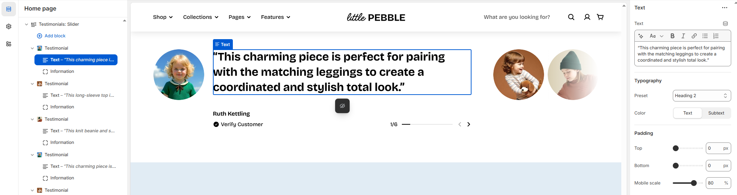The image size is (737, 195).
Task: Go to next testimonial slide arrow
Action: pos(469,124)
